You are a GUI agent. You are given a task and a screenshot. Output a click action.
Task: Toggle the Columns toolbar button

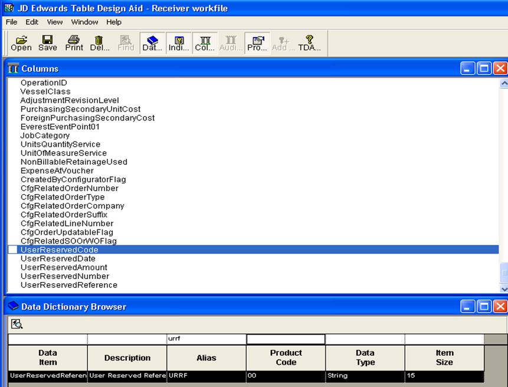(x=205, y=43)
